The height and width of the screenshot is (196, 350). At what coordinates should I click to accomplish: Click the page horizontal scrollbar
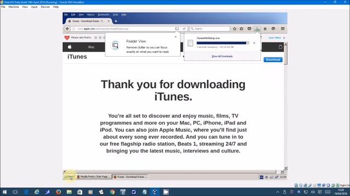pos(171,171)
